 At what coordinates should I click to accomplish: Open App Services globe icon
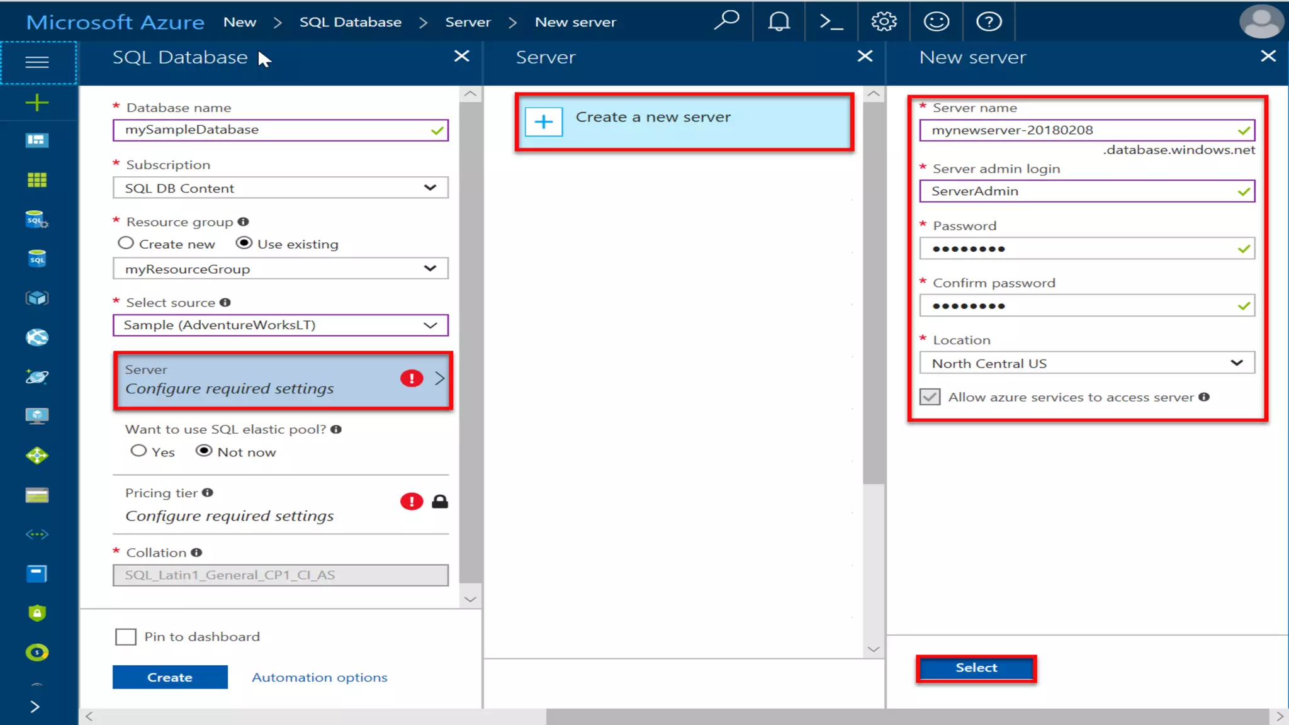click(x=37, y=337)
